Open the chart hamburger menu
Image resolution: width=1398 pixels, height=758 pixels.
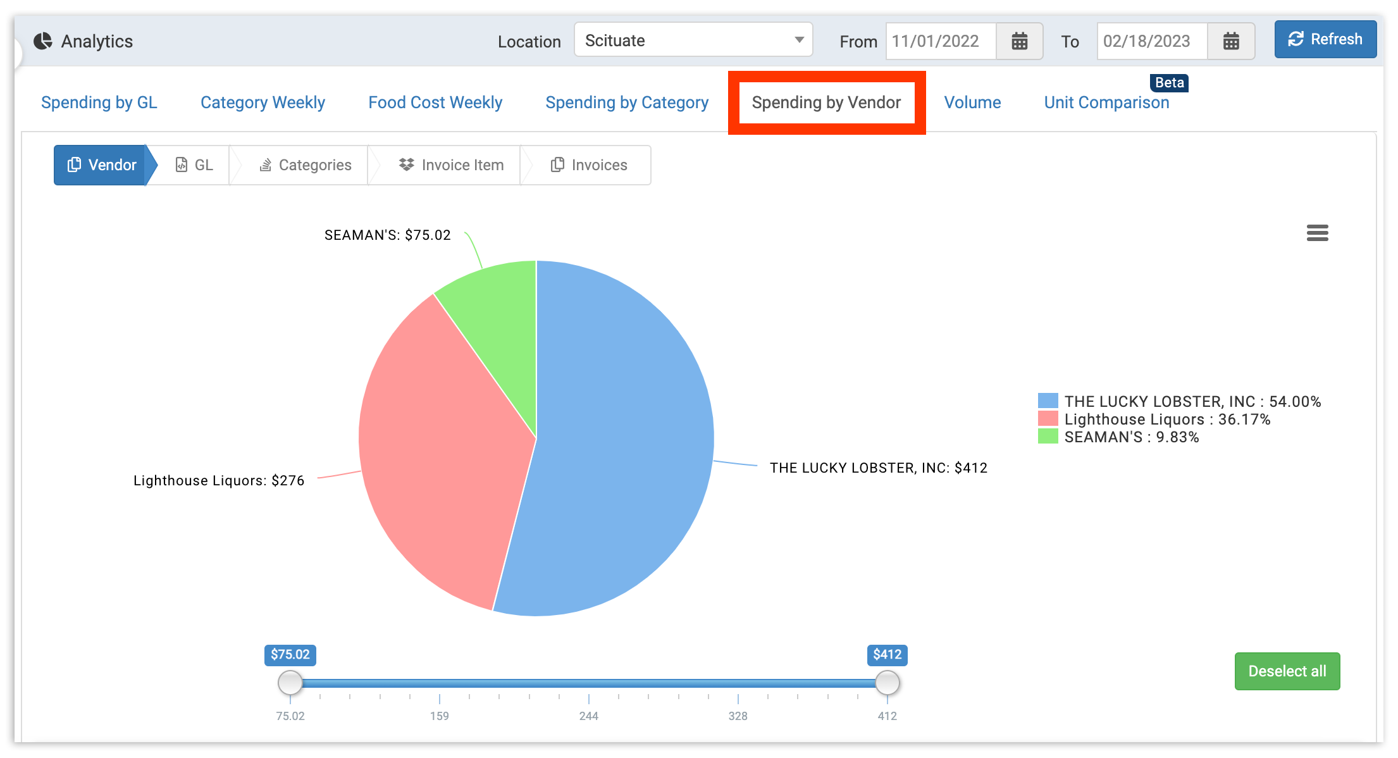click(1317, 233)
